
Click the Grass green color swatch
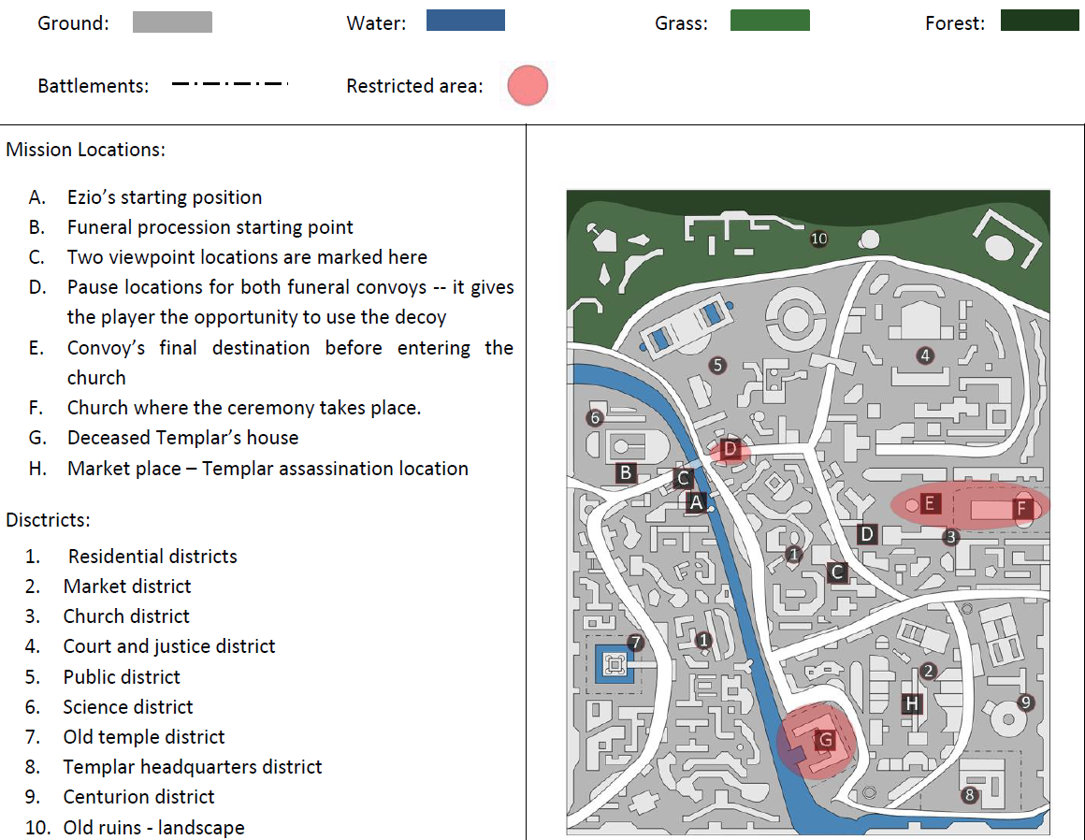click(x=770, y=20)
